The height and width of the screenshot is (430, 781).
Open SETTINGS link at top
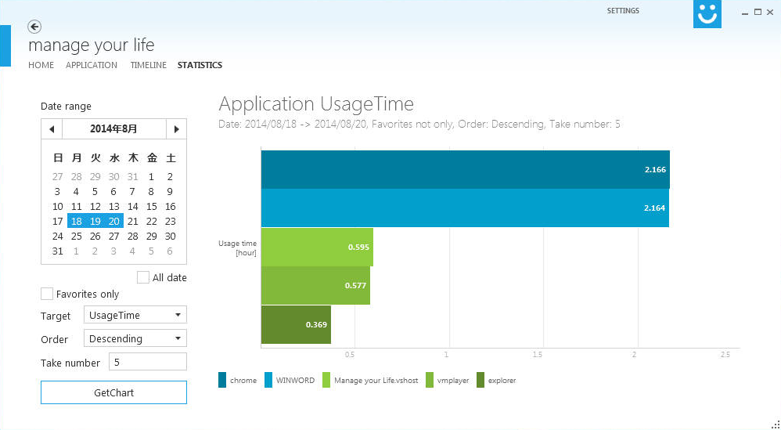tap(623, 11)
